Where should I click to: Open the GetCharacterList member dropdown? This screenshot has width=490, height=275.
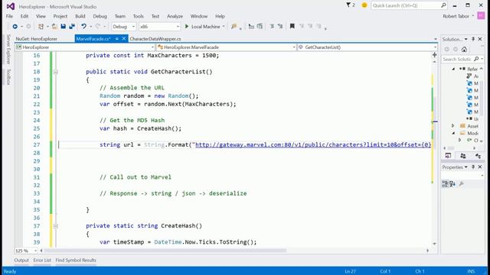pos(435,47)
